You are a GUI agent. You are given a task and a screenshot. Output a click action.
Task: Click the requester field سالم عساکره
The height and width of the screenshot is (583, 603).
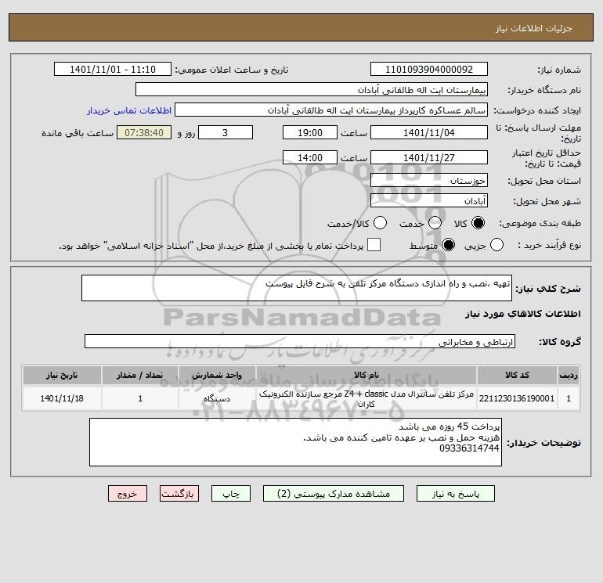pyautogui.click(x=331, y=110)
